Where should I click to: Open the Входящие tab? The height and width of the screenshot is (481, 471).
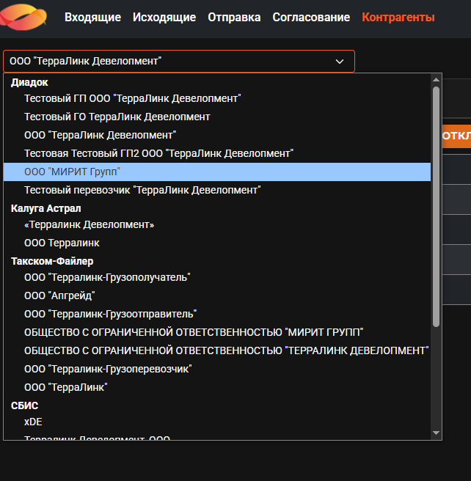(92, 18)
